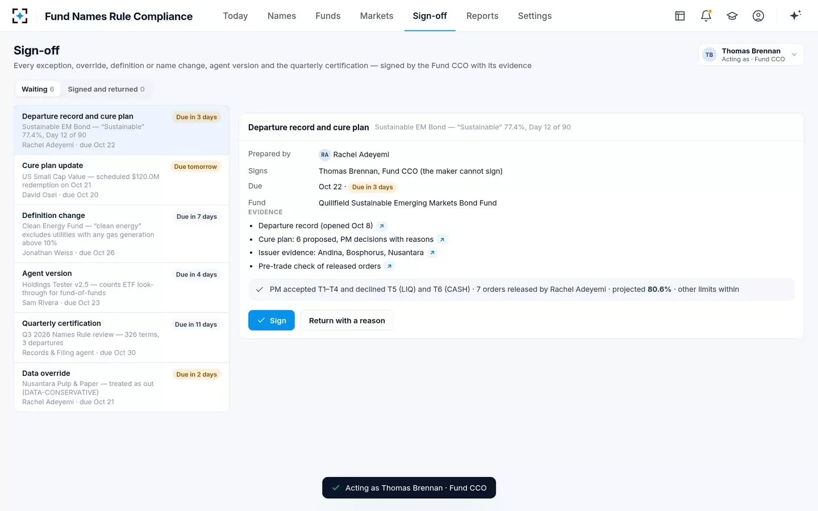This screenshot has height=511, width=818.
Task: Click 'Pre-trade check of released orders' text
Action: [320, 266]
